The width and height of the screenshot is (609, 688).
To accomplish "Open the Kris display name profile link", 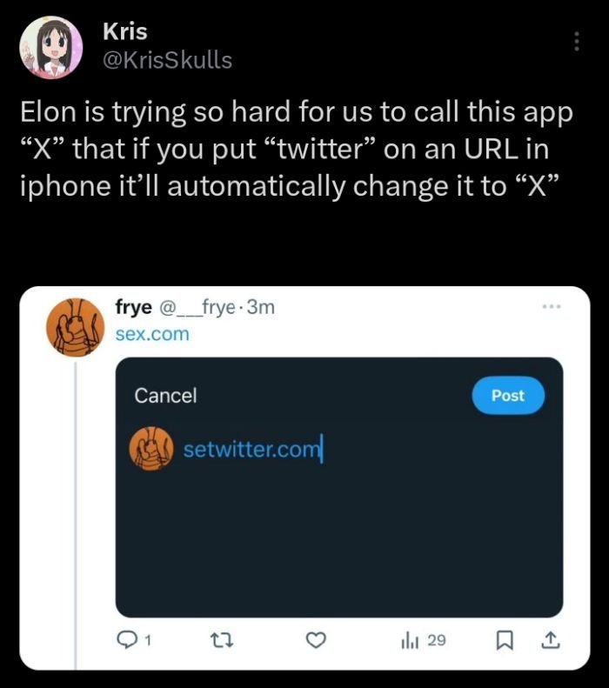I will [x=124, y=31].
